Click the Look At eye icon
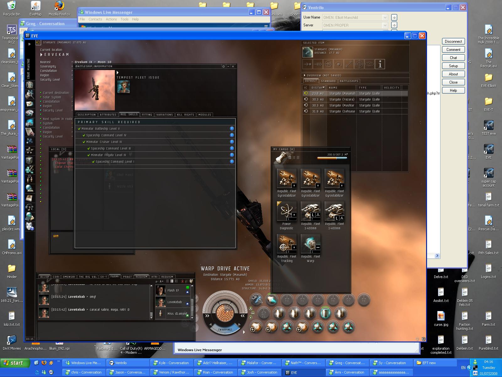Screen dimensions: 502x377 370,64
